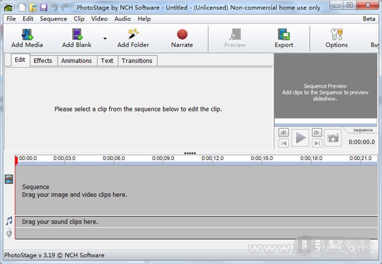Open the Export dialog
382x264 pixels.
point(284,38)
